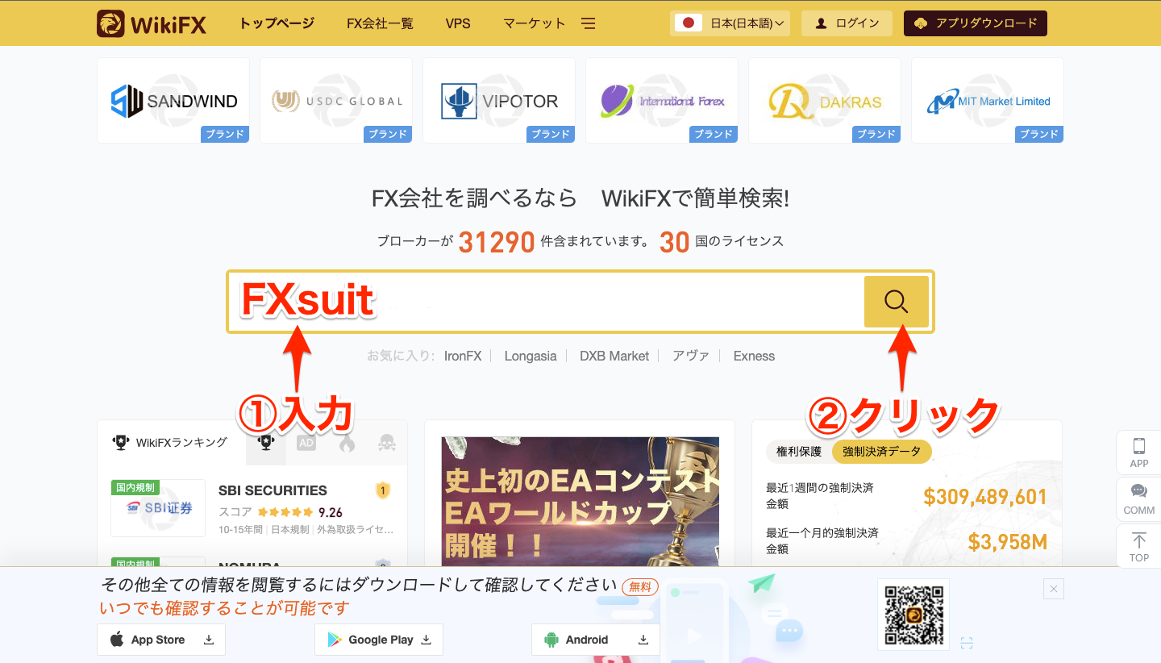Click 国内規制 tag on SBI entry
Image resolution: width=1161 pixels, height=663 pixels.
135,487
